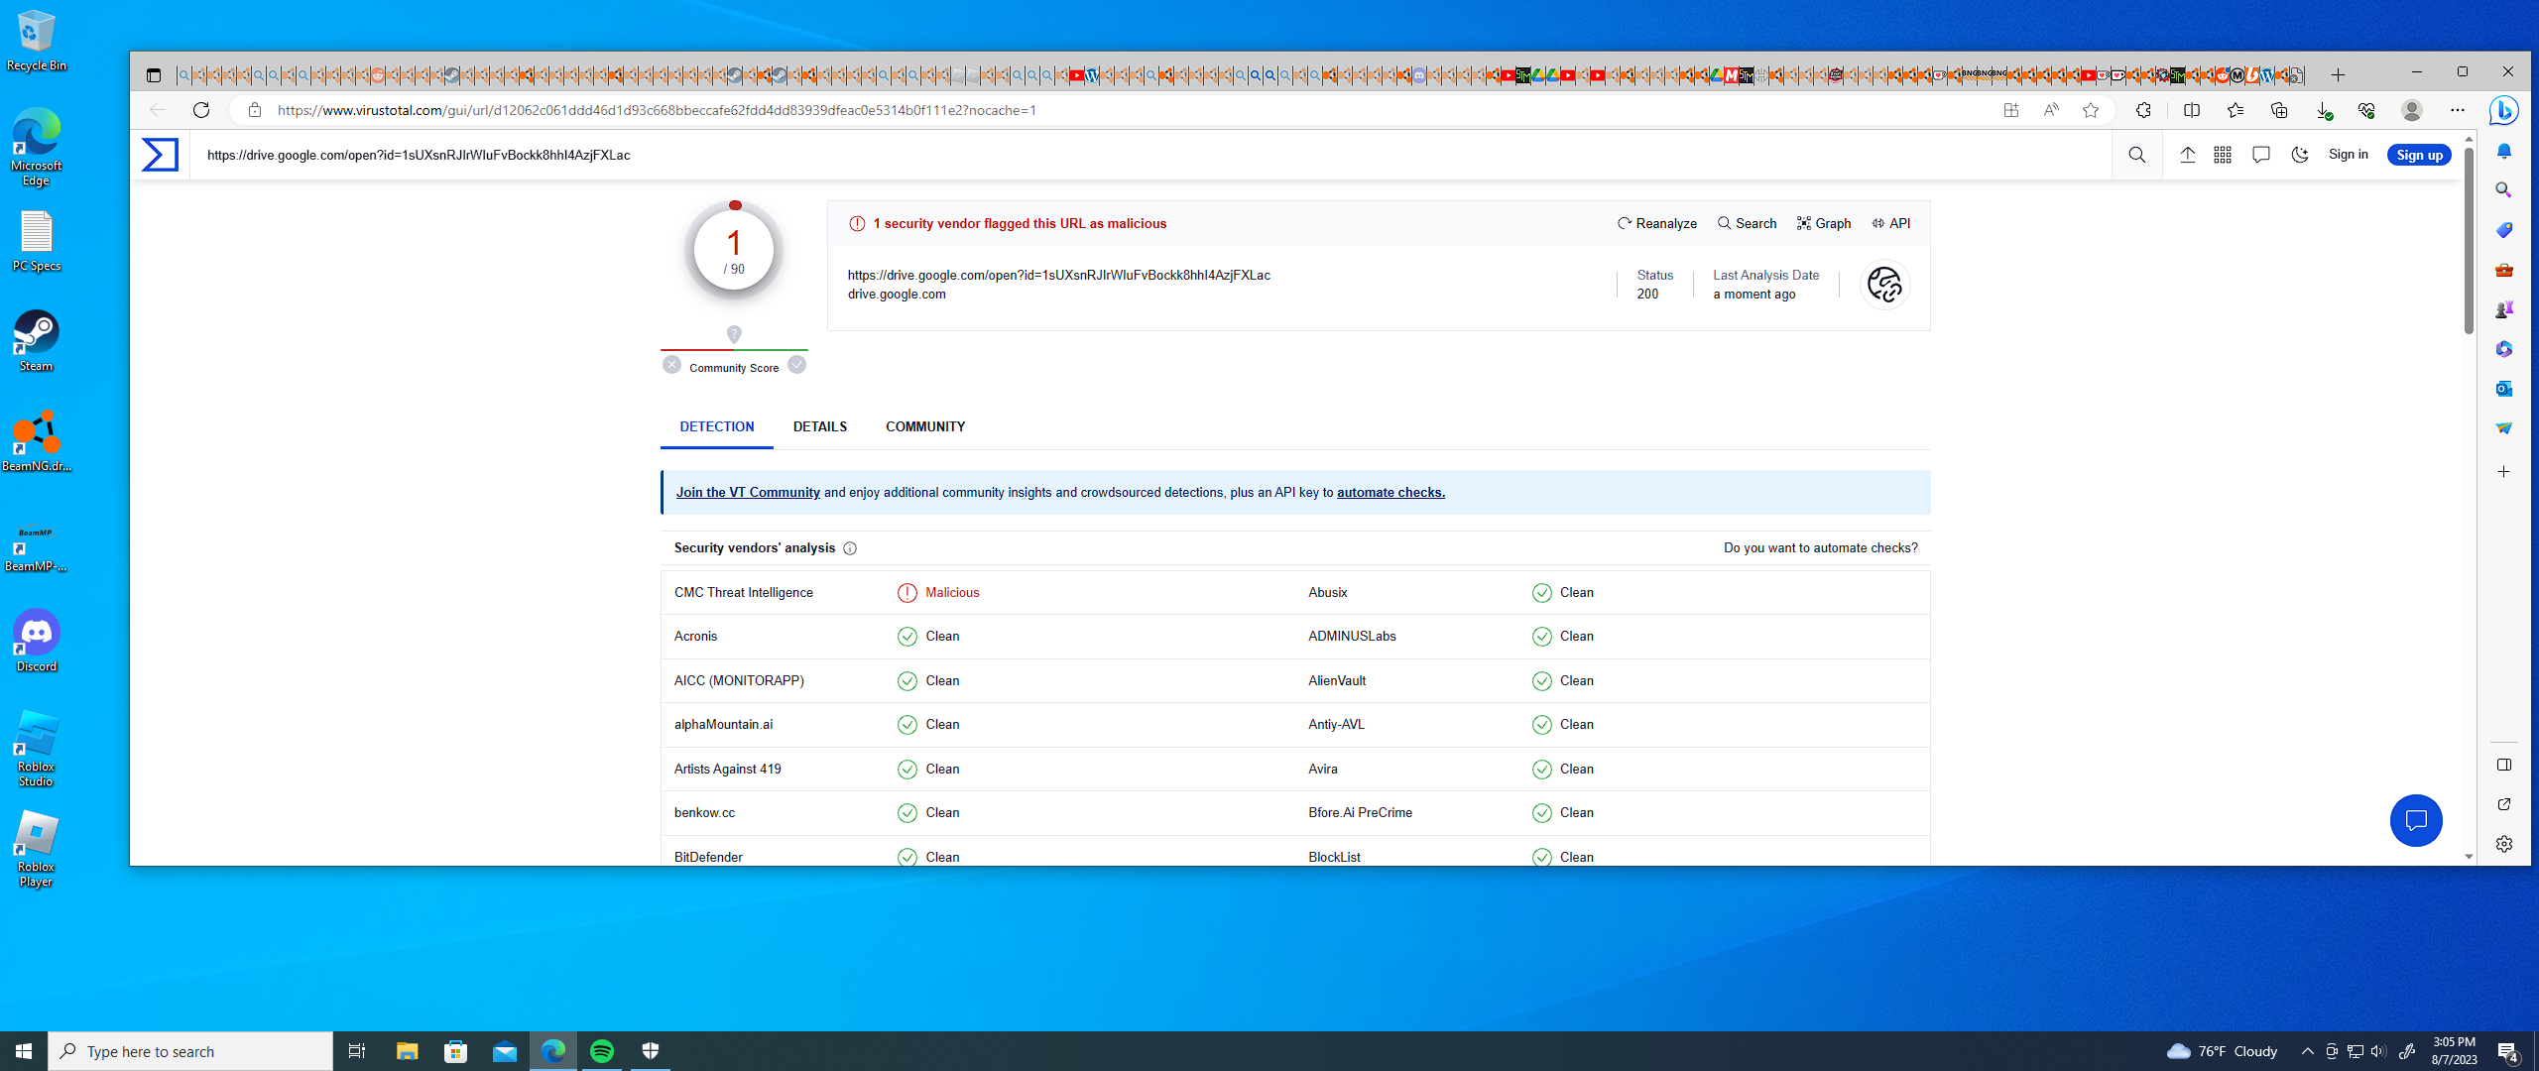Vote negative on Community Score
Viewport: 2539px width, 1071px height.
pos(672,365)
